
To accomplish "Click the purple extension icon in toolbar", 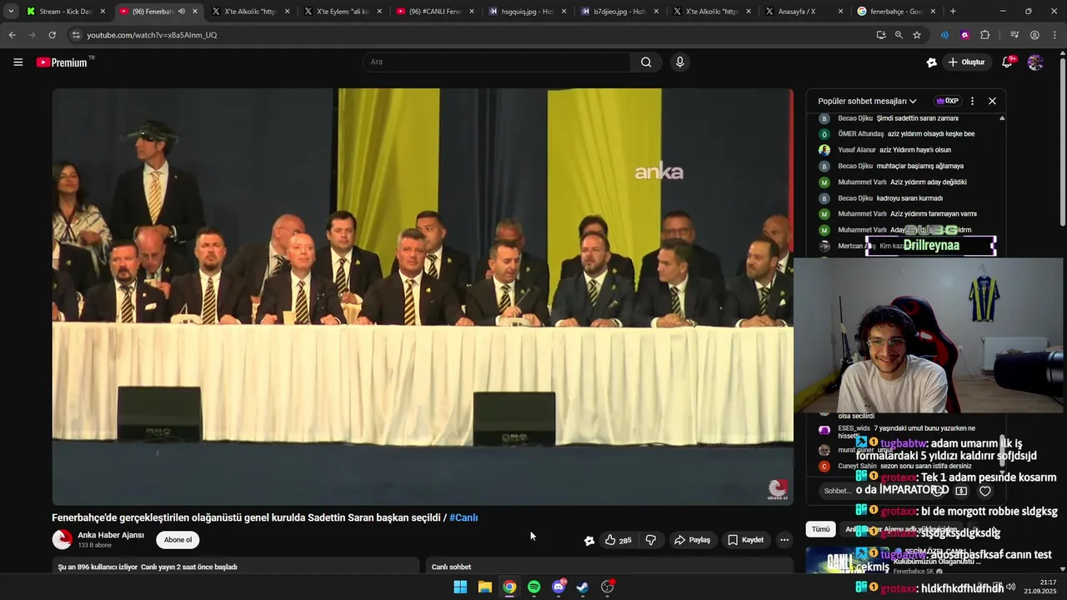I will (964, 35).
